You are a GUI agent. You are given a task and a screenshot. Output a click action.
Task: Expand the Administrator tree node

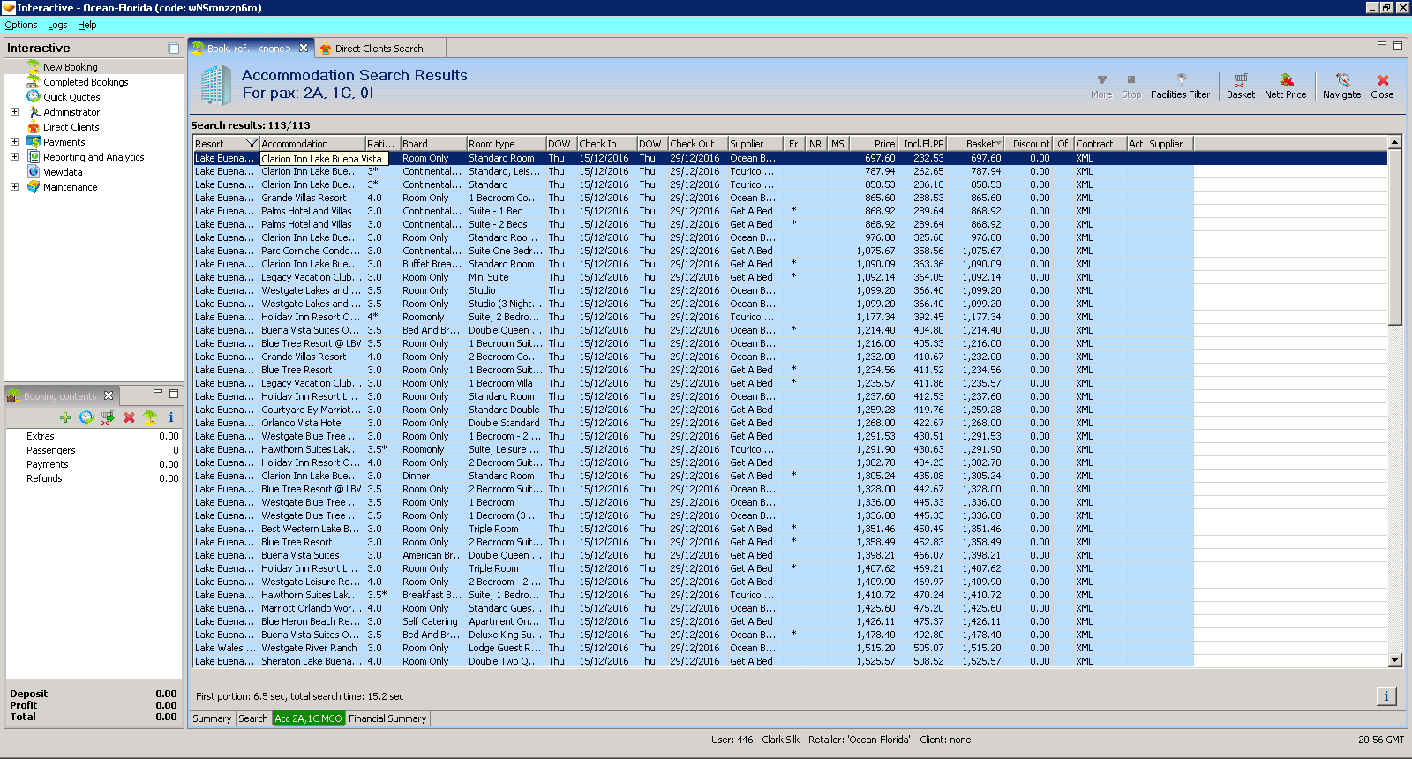(14, 111)
